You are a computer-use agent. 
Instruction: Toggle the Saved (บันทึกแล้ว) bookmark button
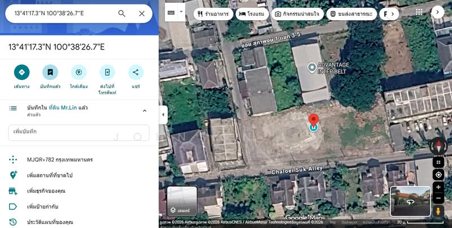(x=50, y=72)
